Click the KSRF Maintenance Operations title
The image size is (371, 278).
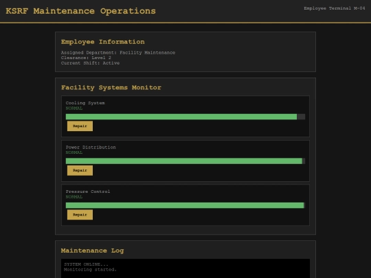tap(80, 11)
